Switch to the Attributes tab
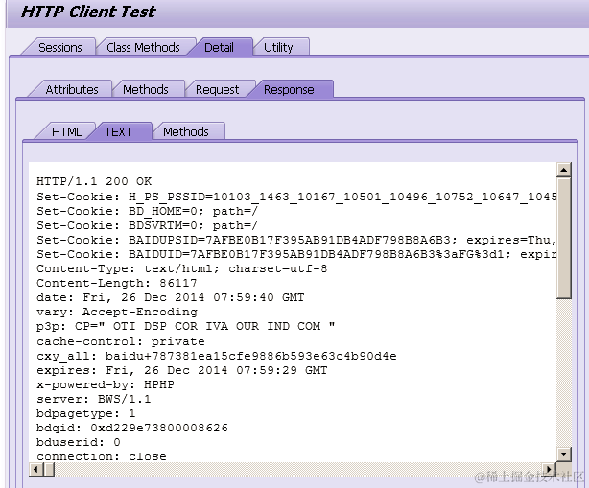Screen dimensions: 589x488 [x=72, y=89]
